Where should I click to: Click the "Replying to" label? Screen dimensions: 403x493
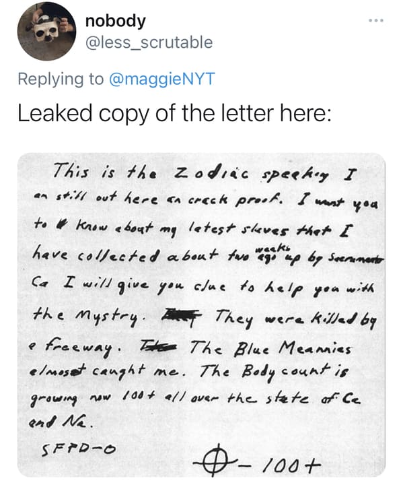61,79
